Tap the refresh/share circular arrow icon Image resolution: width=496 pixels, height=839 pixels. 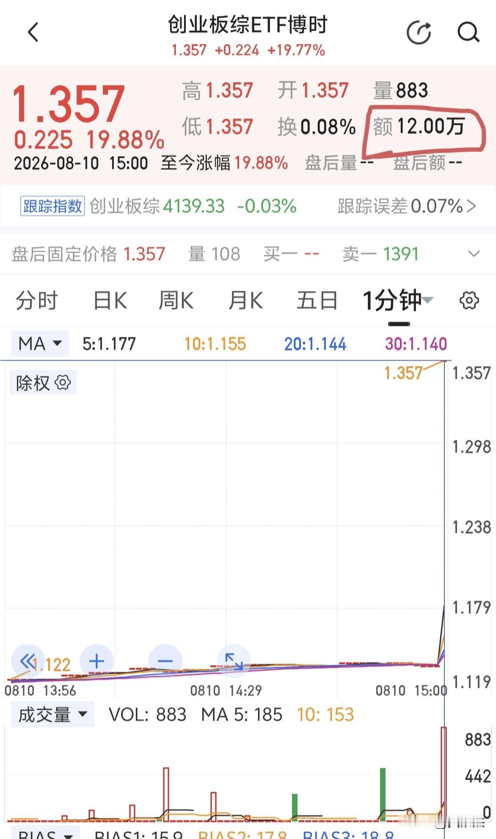click(x=419, y=32)
